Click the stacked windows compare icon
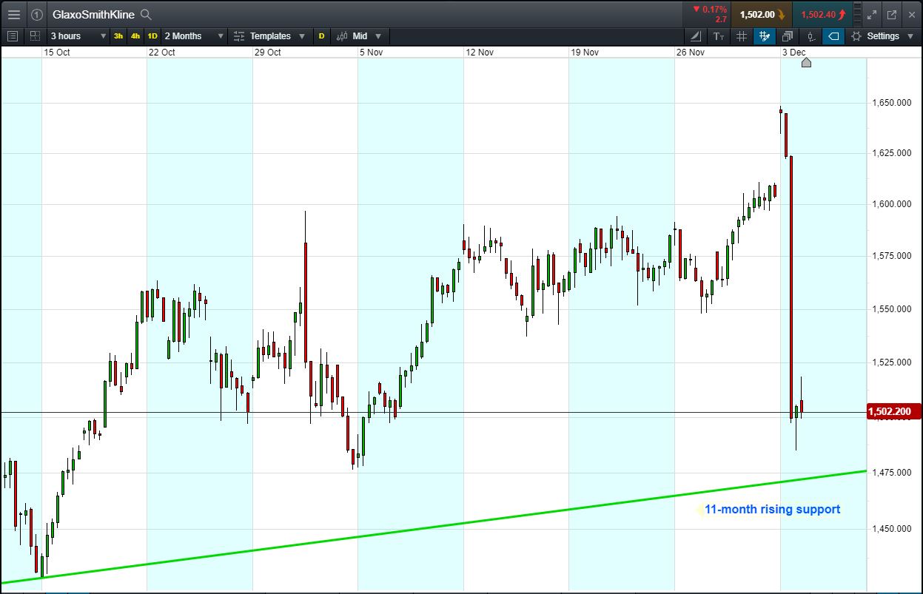The image size is (923, 594). pos(788,36)
